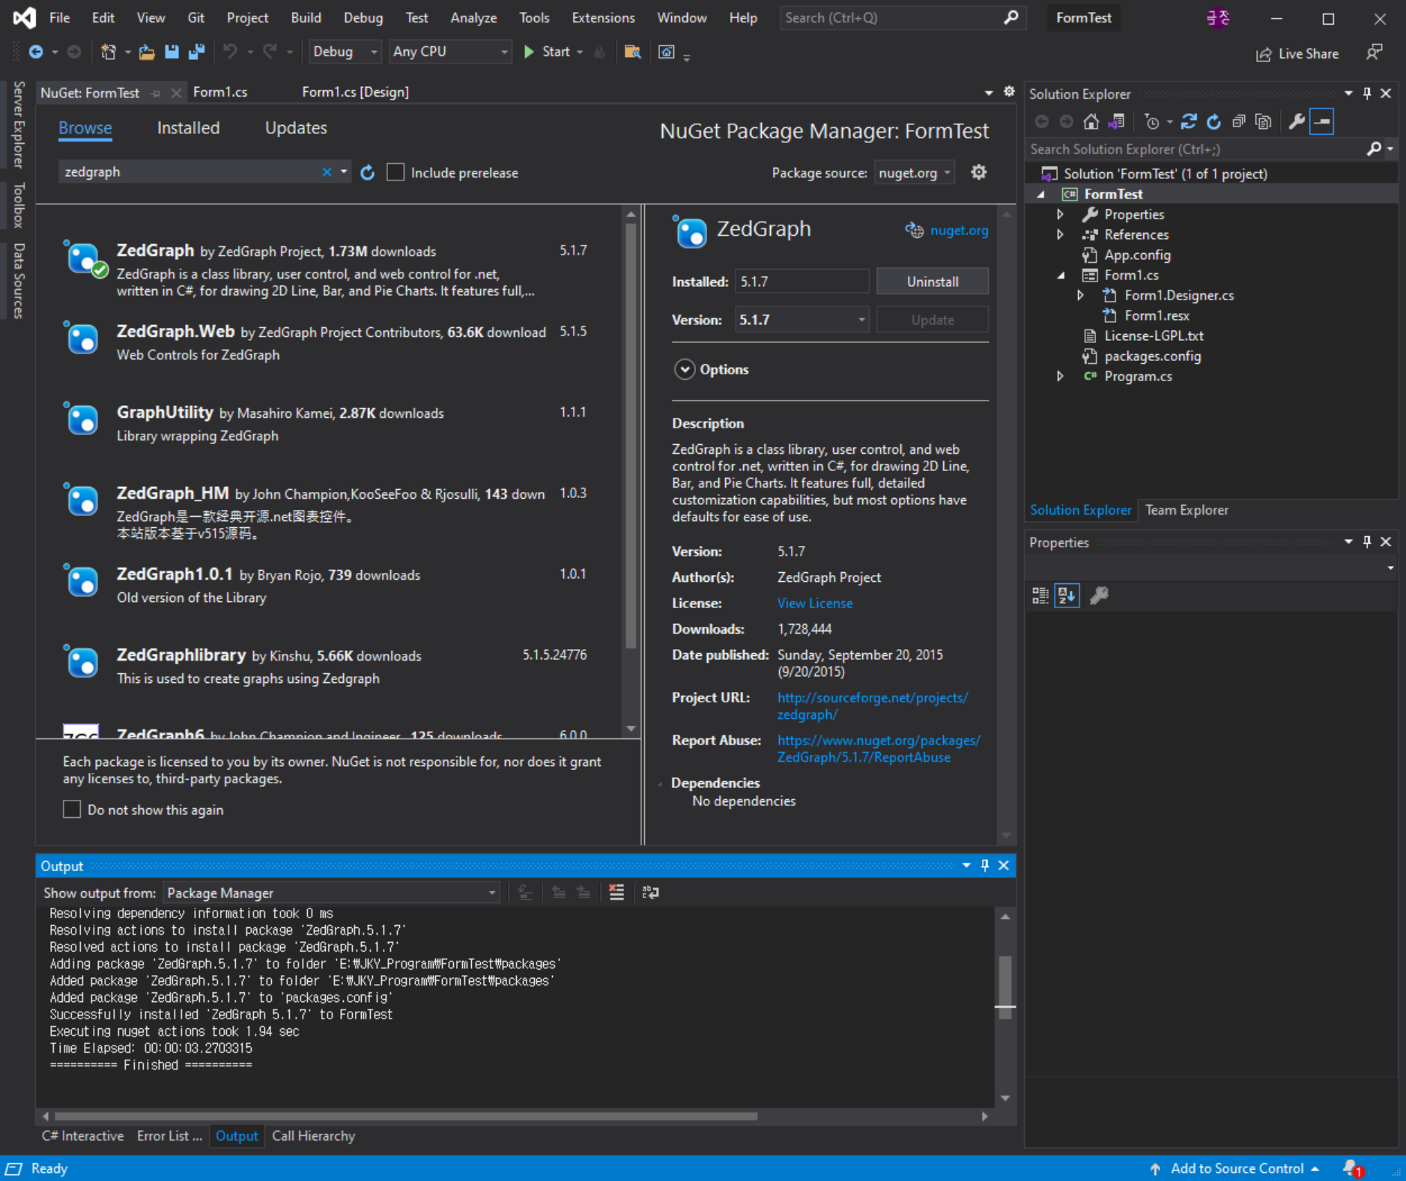Click the Send Feedback icon
This screenshot has width=1406, height=1181.
[x=1374, y=52]
